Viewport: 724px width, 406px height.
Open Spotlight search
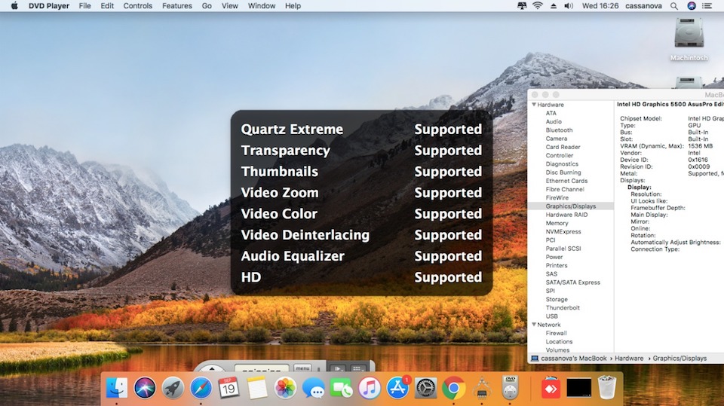[x=674, y=6]
